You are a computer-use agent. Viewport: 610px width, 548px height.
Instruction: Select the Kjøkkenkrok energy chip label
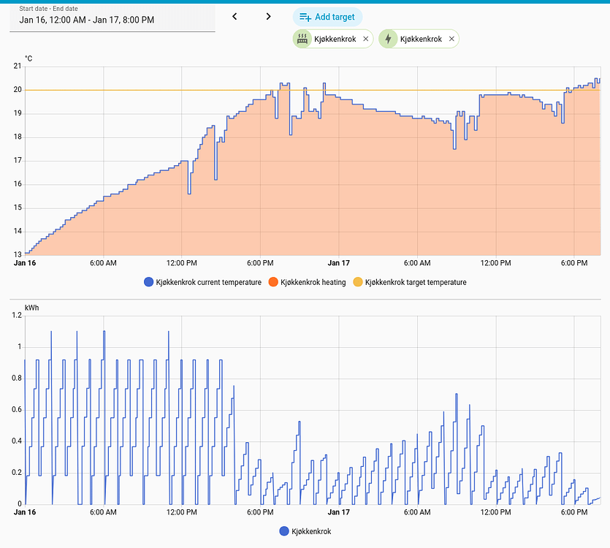[421, 39]
